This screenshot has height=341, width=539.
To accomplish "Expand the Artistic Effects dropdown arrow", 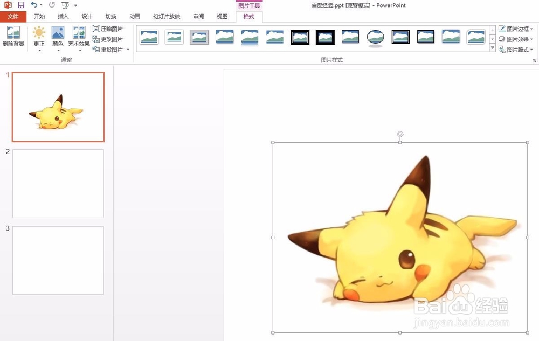I will 80,51.
